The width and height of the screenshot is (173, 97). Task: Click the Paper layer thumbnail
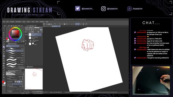click(30, 44)
